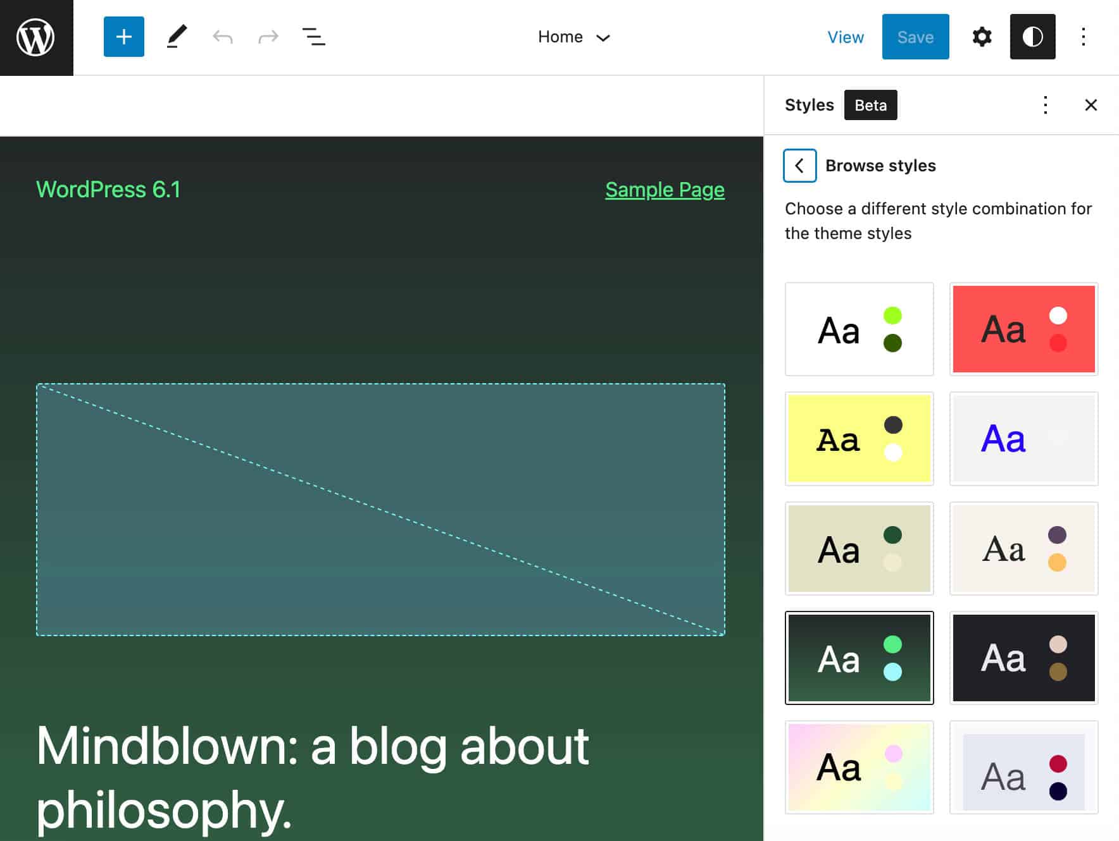The height and width of the screenshot is (841, 1119).
Task: Choose the red background style variation
Action: coord(1023,329)
